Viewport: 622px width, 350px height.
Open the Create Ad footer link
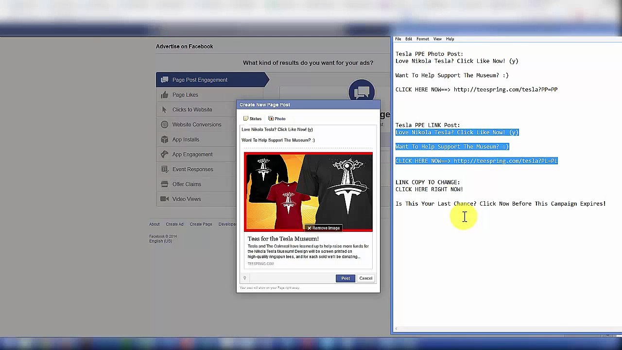pos(174,224)
